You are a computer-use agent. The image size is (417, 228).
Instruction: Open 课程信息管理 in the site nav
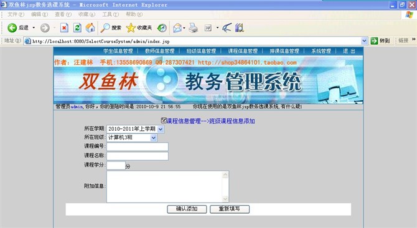243,51
